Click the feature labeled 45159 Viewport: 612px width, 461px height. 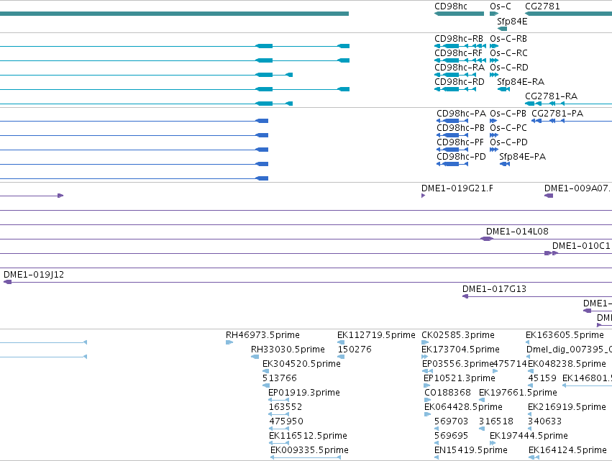(x=542, y=378)
